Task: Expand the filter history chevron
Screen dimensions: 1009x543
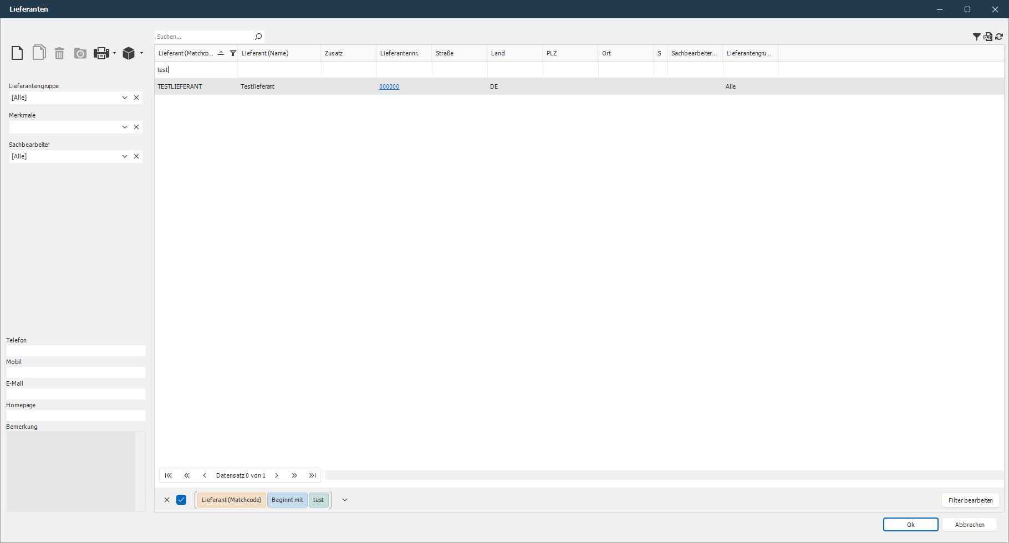Action: click(x=345, y=500)
